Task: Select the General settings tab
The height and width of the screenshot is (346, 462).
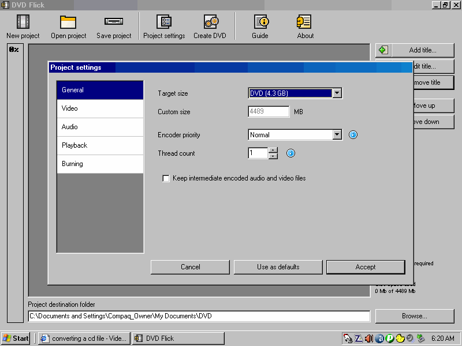Action: click(x=100, y=90)
